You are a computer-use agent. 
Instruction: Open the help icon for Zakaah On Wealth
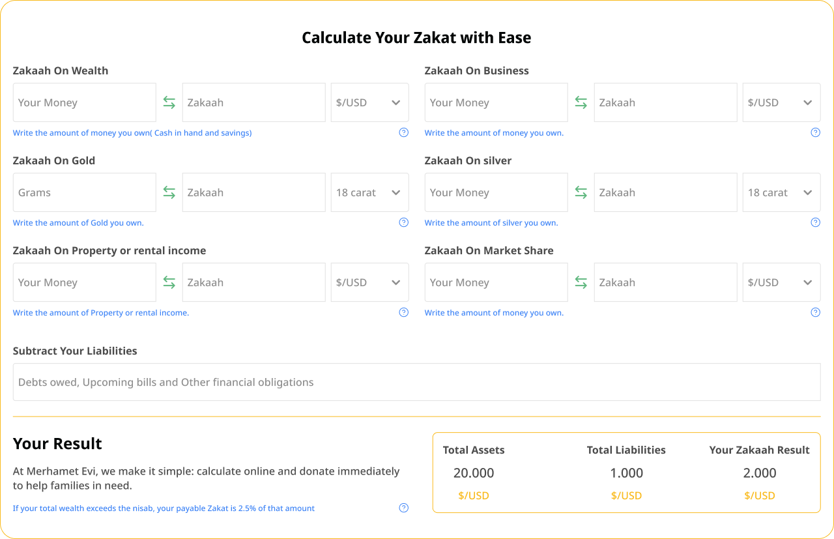[404, 132]
